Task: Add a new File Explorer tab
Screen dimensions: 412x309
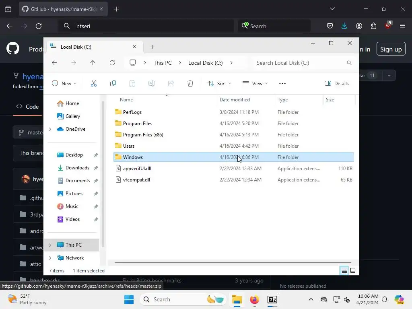Action: [x=152, y=47]
